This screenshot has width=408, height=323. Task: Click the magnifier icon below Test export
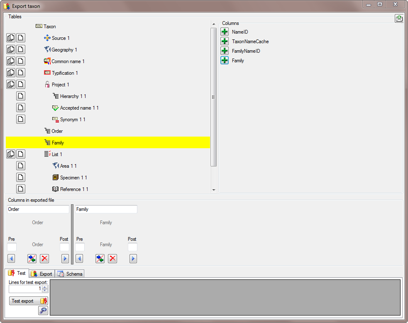43,311
